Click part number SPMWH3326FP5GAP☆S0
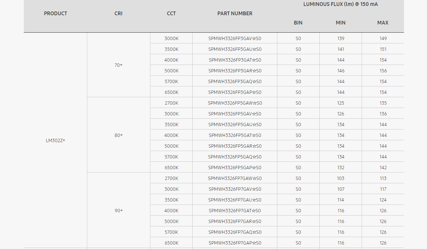 click(x=235, y=167)
